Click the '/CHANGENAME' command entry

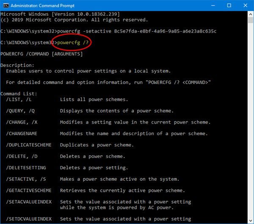(x=22, y=133)
